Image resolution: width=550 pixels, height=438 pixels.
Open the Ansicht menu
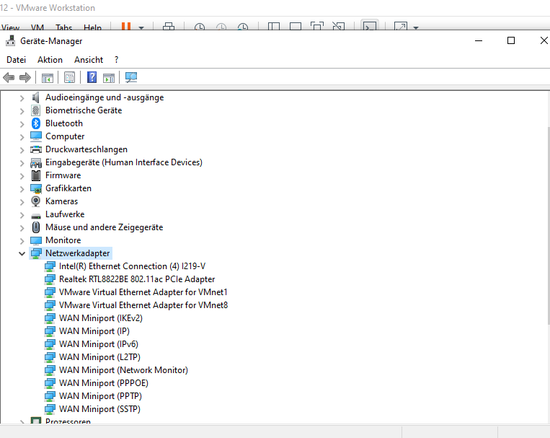(89, 60)
